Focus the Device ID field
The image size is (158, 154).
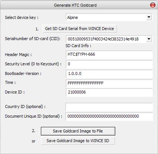[x=109, y=92]
